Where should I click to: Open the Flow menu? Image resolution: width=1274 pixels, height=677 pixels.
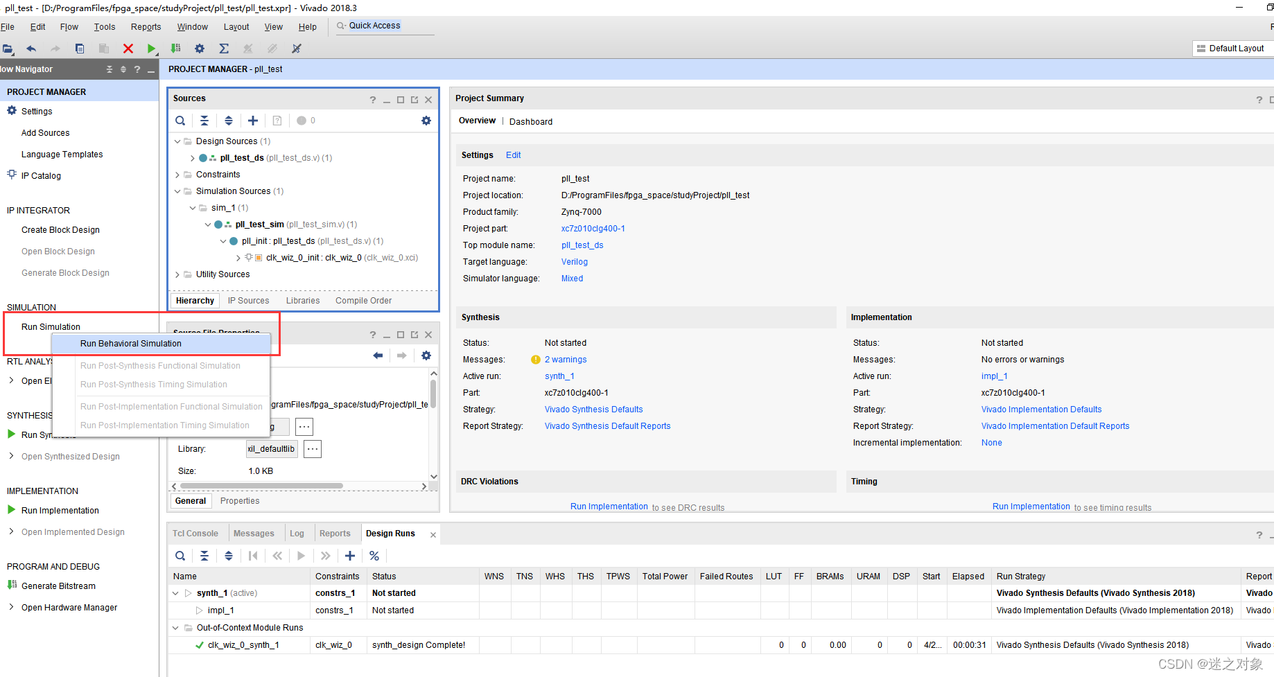69,27
